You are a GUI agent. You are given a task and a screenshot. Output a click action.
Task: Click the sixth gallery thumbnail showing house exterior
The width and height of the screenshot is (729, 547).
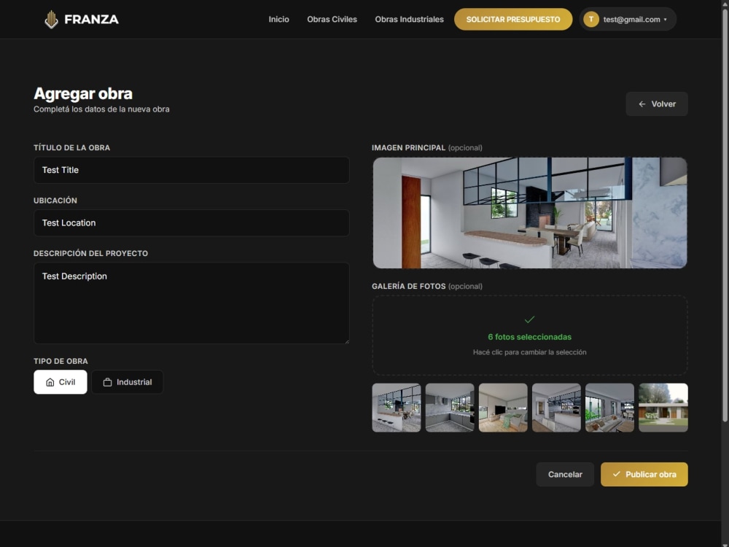click(663, 408)
